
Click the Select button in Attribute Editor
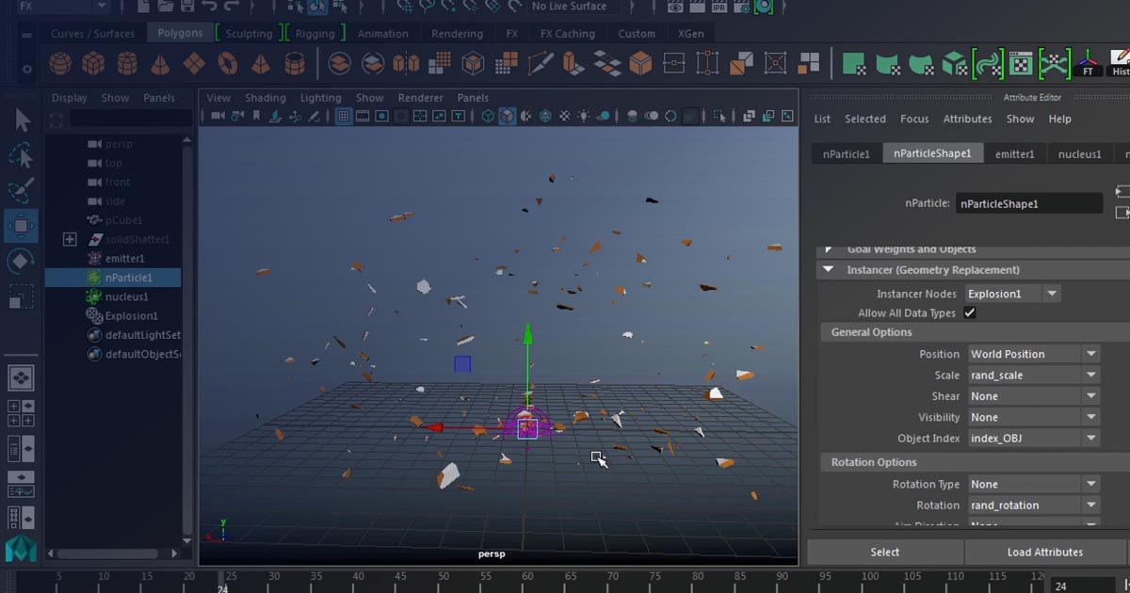884,552
